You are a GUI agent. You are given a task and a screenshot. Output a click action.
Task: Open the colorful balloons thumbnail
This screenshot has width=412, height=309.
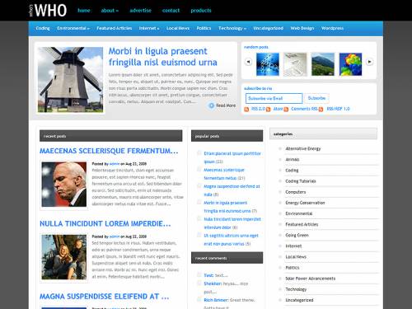coord(350,64)
